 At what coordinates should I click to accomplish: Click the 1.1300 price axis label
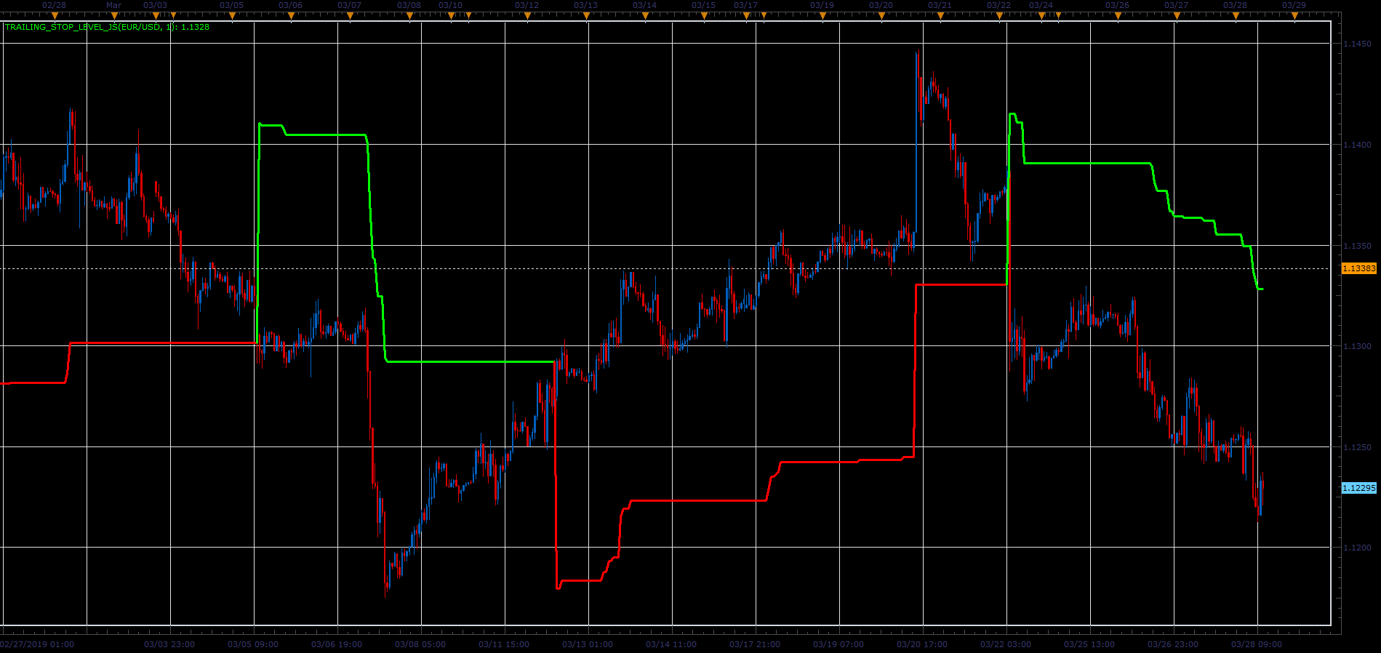tap(1356, 346)
